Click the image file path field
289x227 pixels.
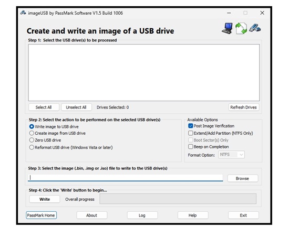[x=126, y=178]
